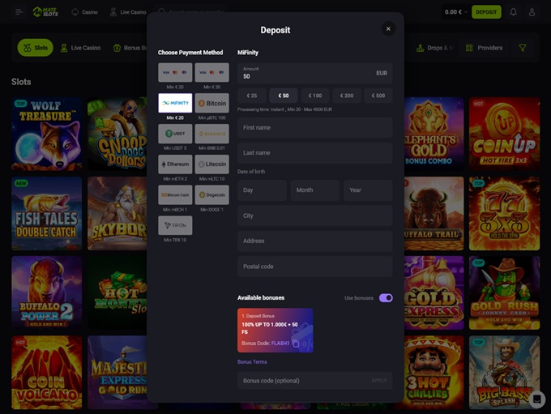
Task: Close the Deposit dialog
Action: pos(388,28)
